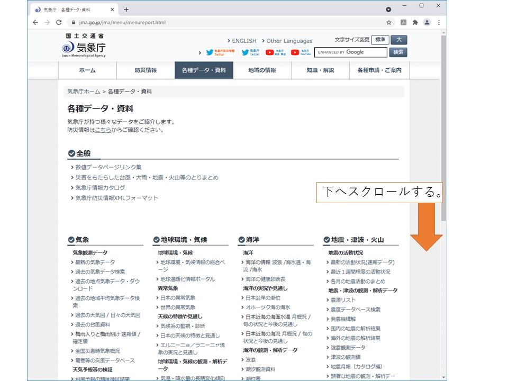The width and height of the screenshot is (508, 381).
Task: Open 各種申請・ご案内 menu
Action: click(x=379, y=70)
